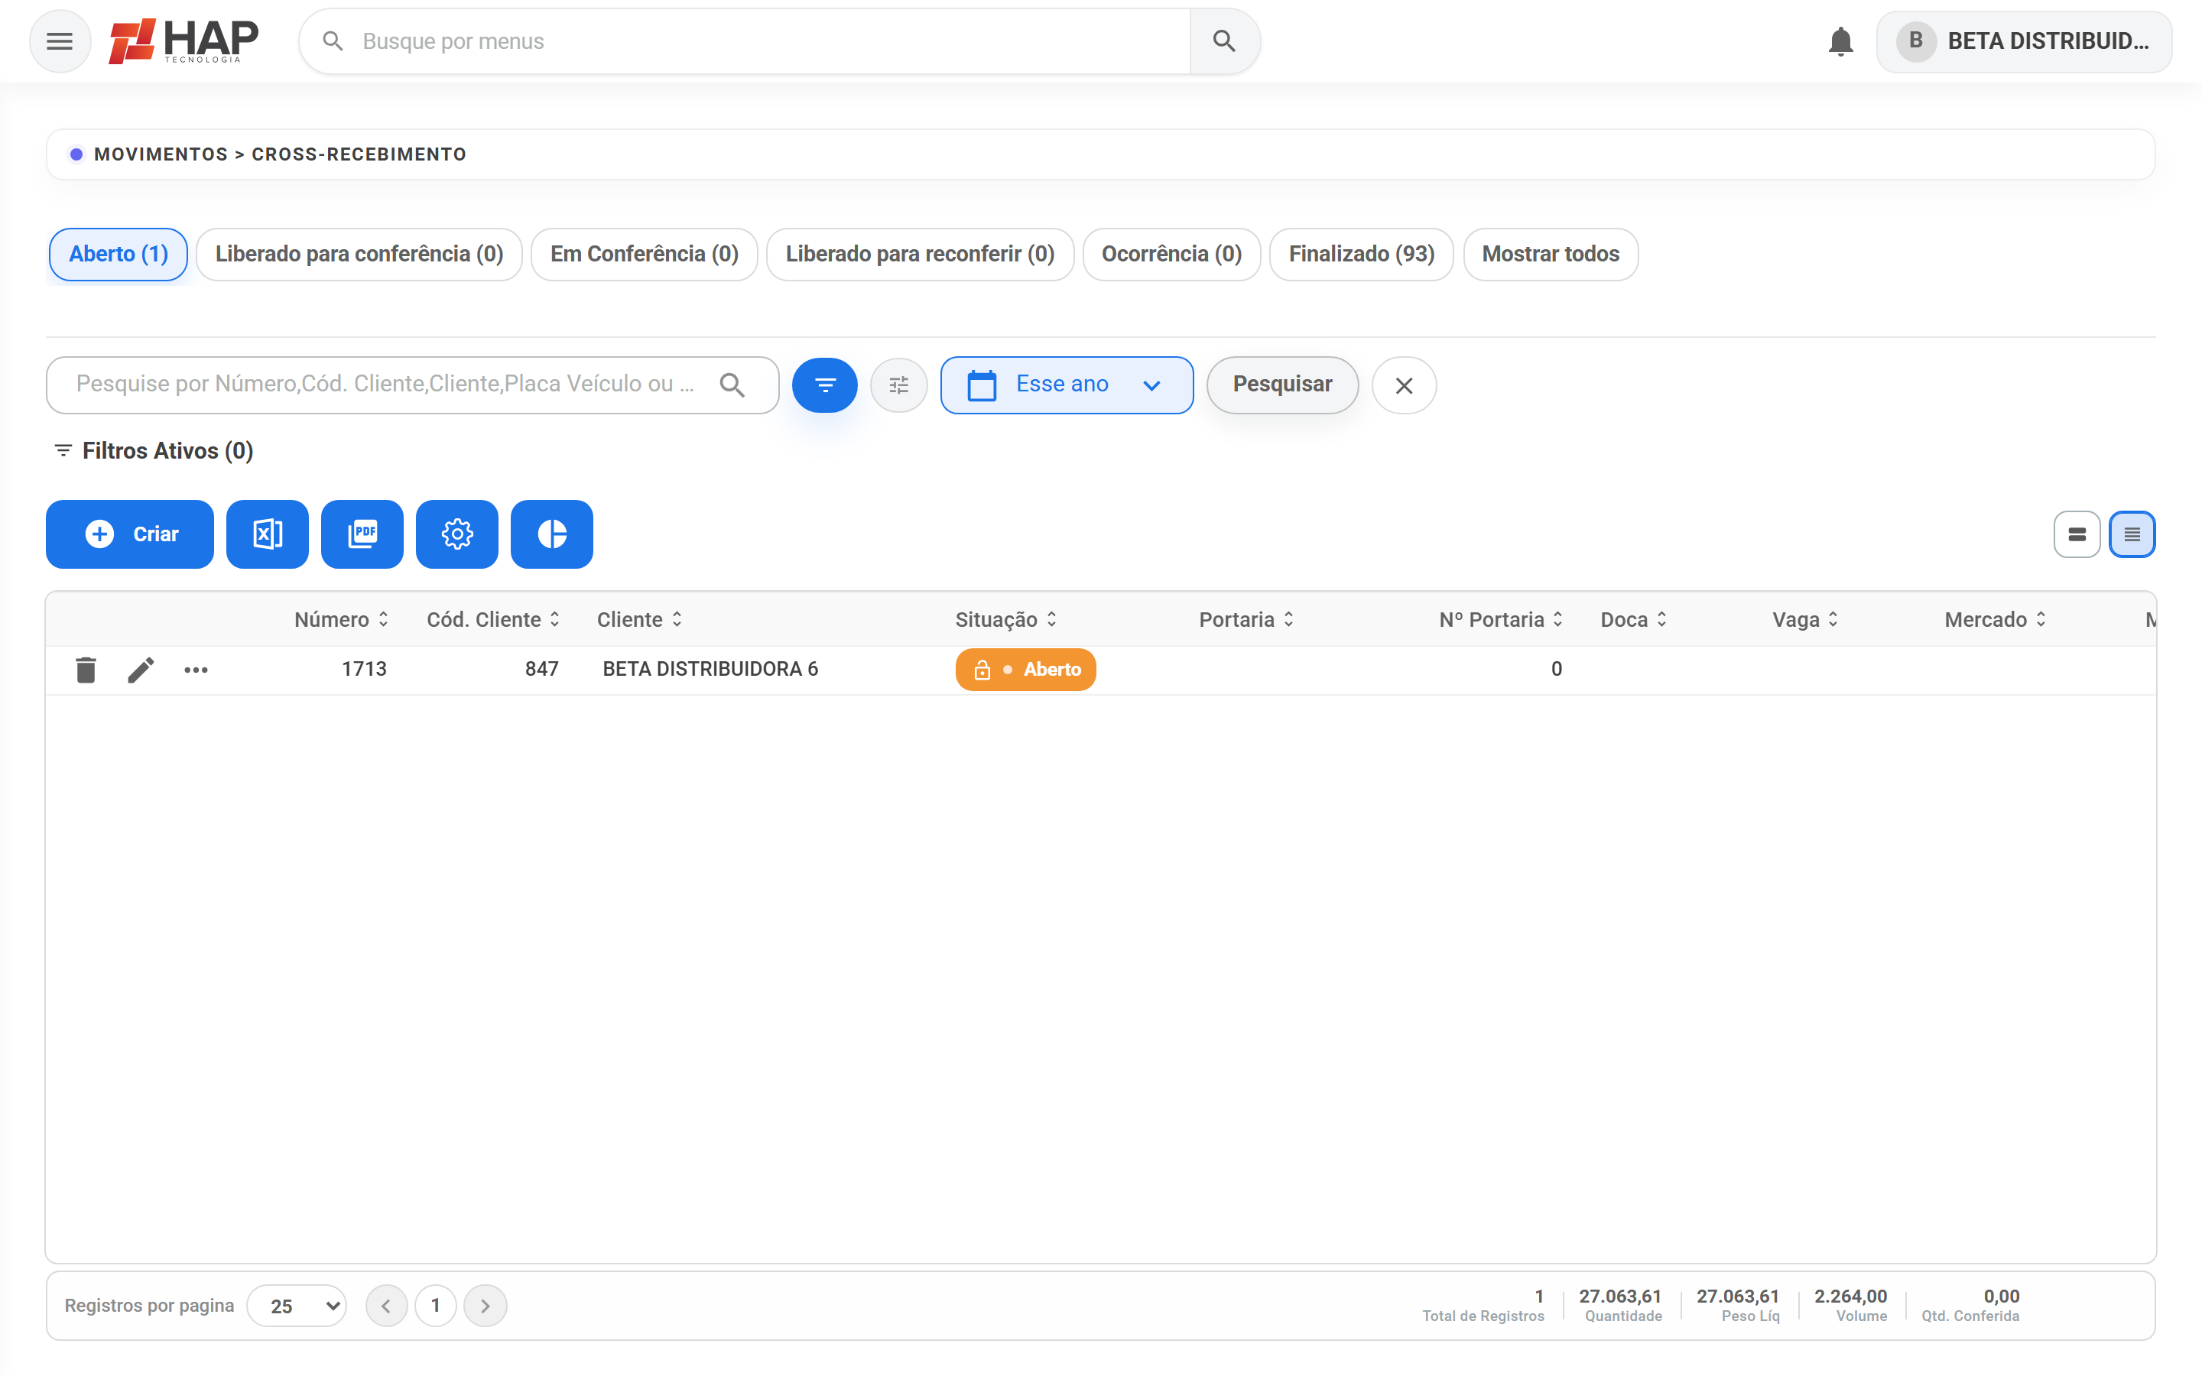Switch to Liberado para conferência (0) tab

point(359,254)
